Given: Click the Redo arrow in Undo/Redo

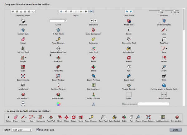Looking at the screenshot, I should click(x=131, y=12).
